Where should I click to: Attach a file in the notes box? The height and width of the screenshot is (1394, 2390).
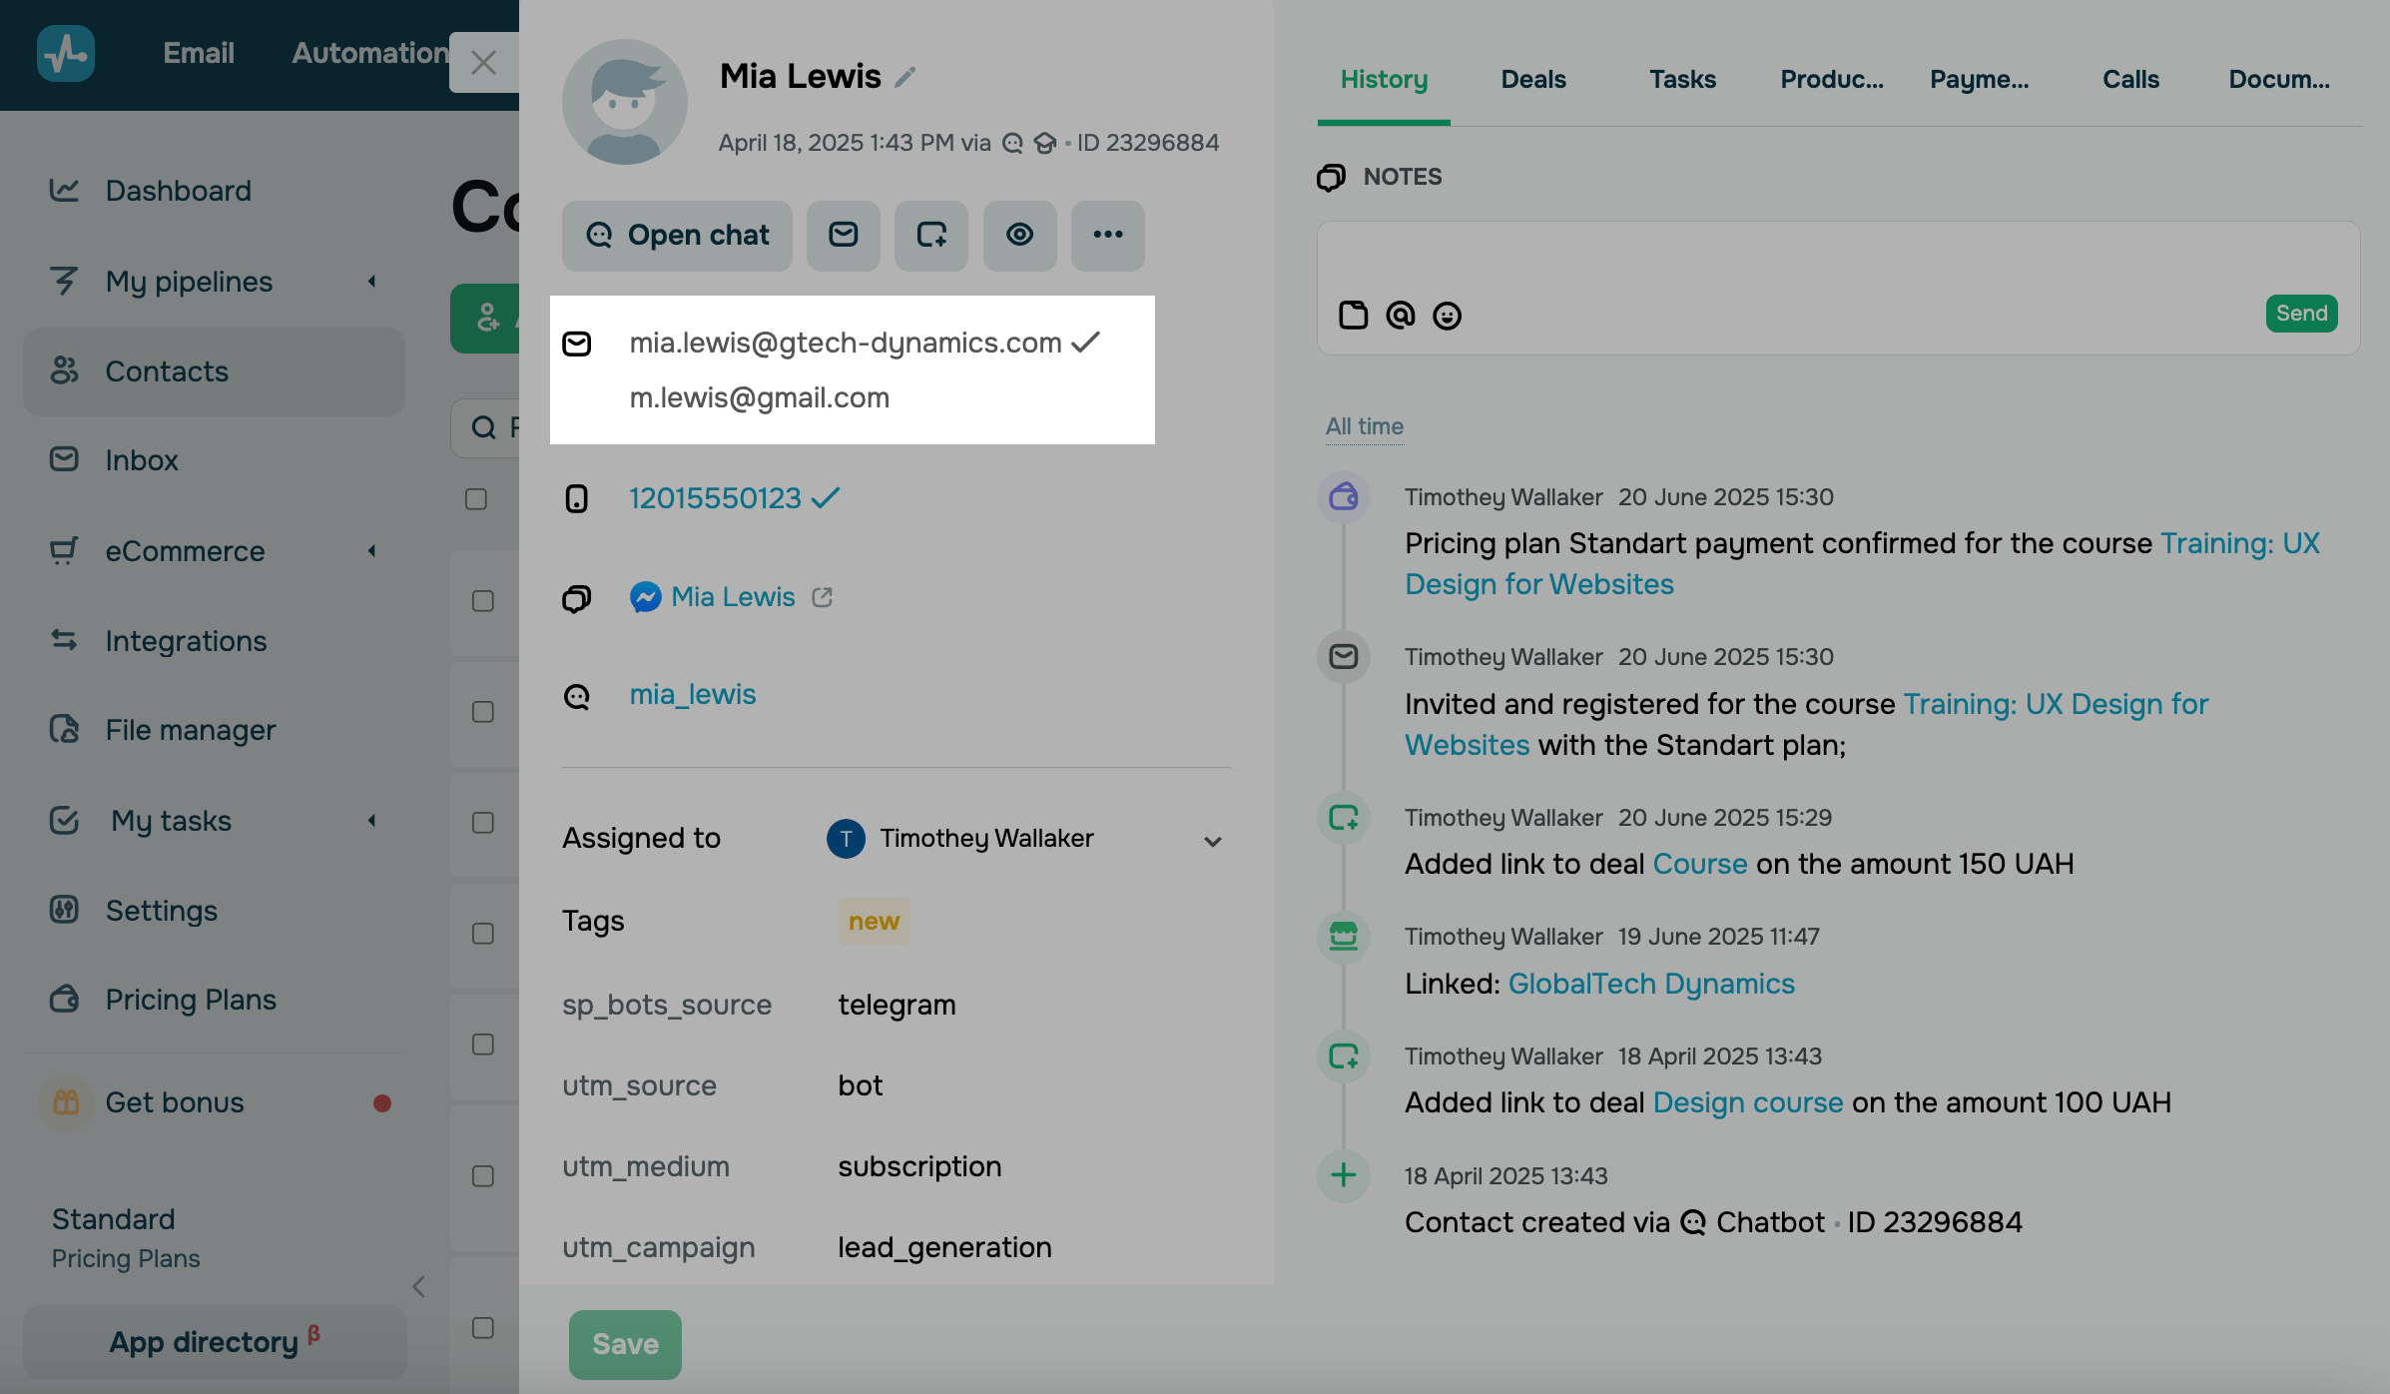click(1353, 316)
